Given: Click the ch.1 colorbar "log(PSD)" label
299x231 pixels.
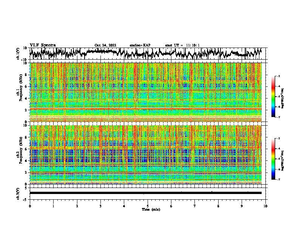Looking at the screenshot, I should [282, 98].
